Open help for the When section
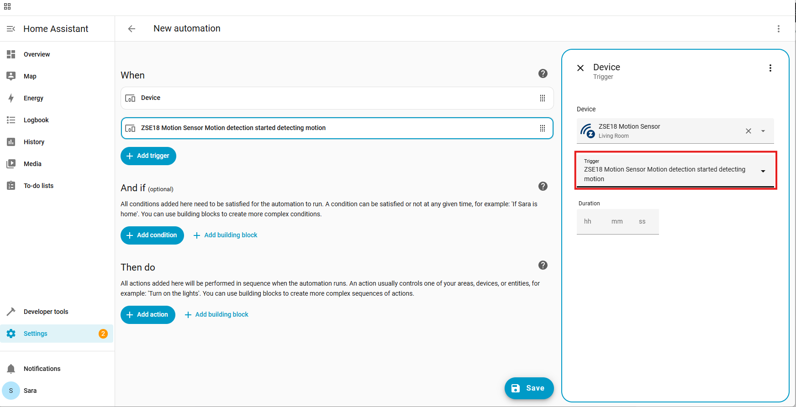The width and height of the screenshot is (796, 407). (543, 73)
